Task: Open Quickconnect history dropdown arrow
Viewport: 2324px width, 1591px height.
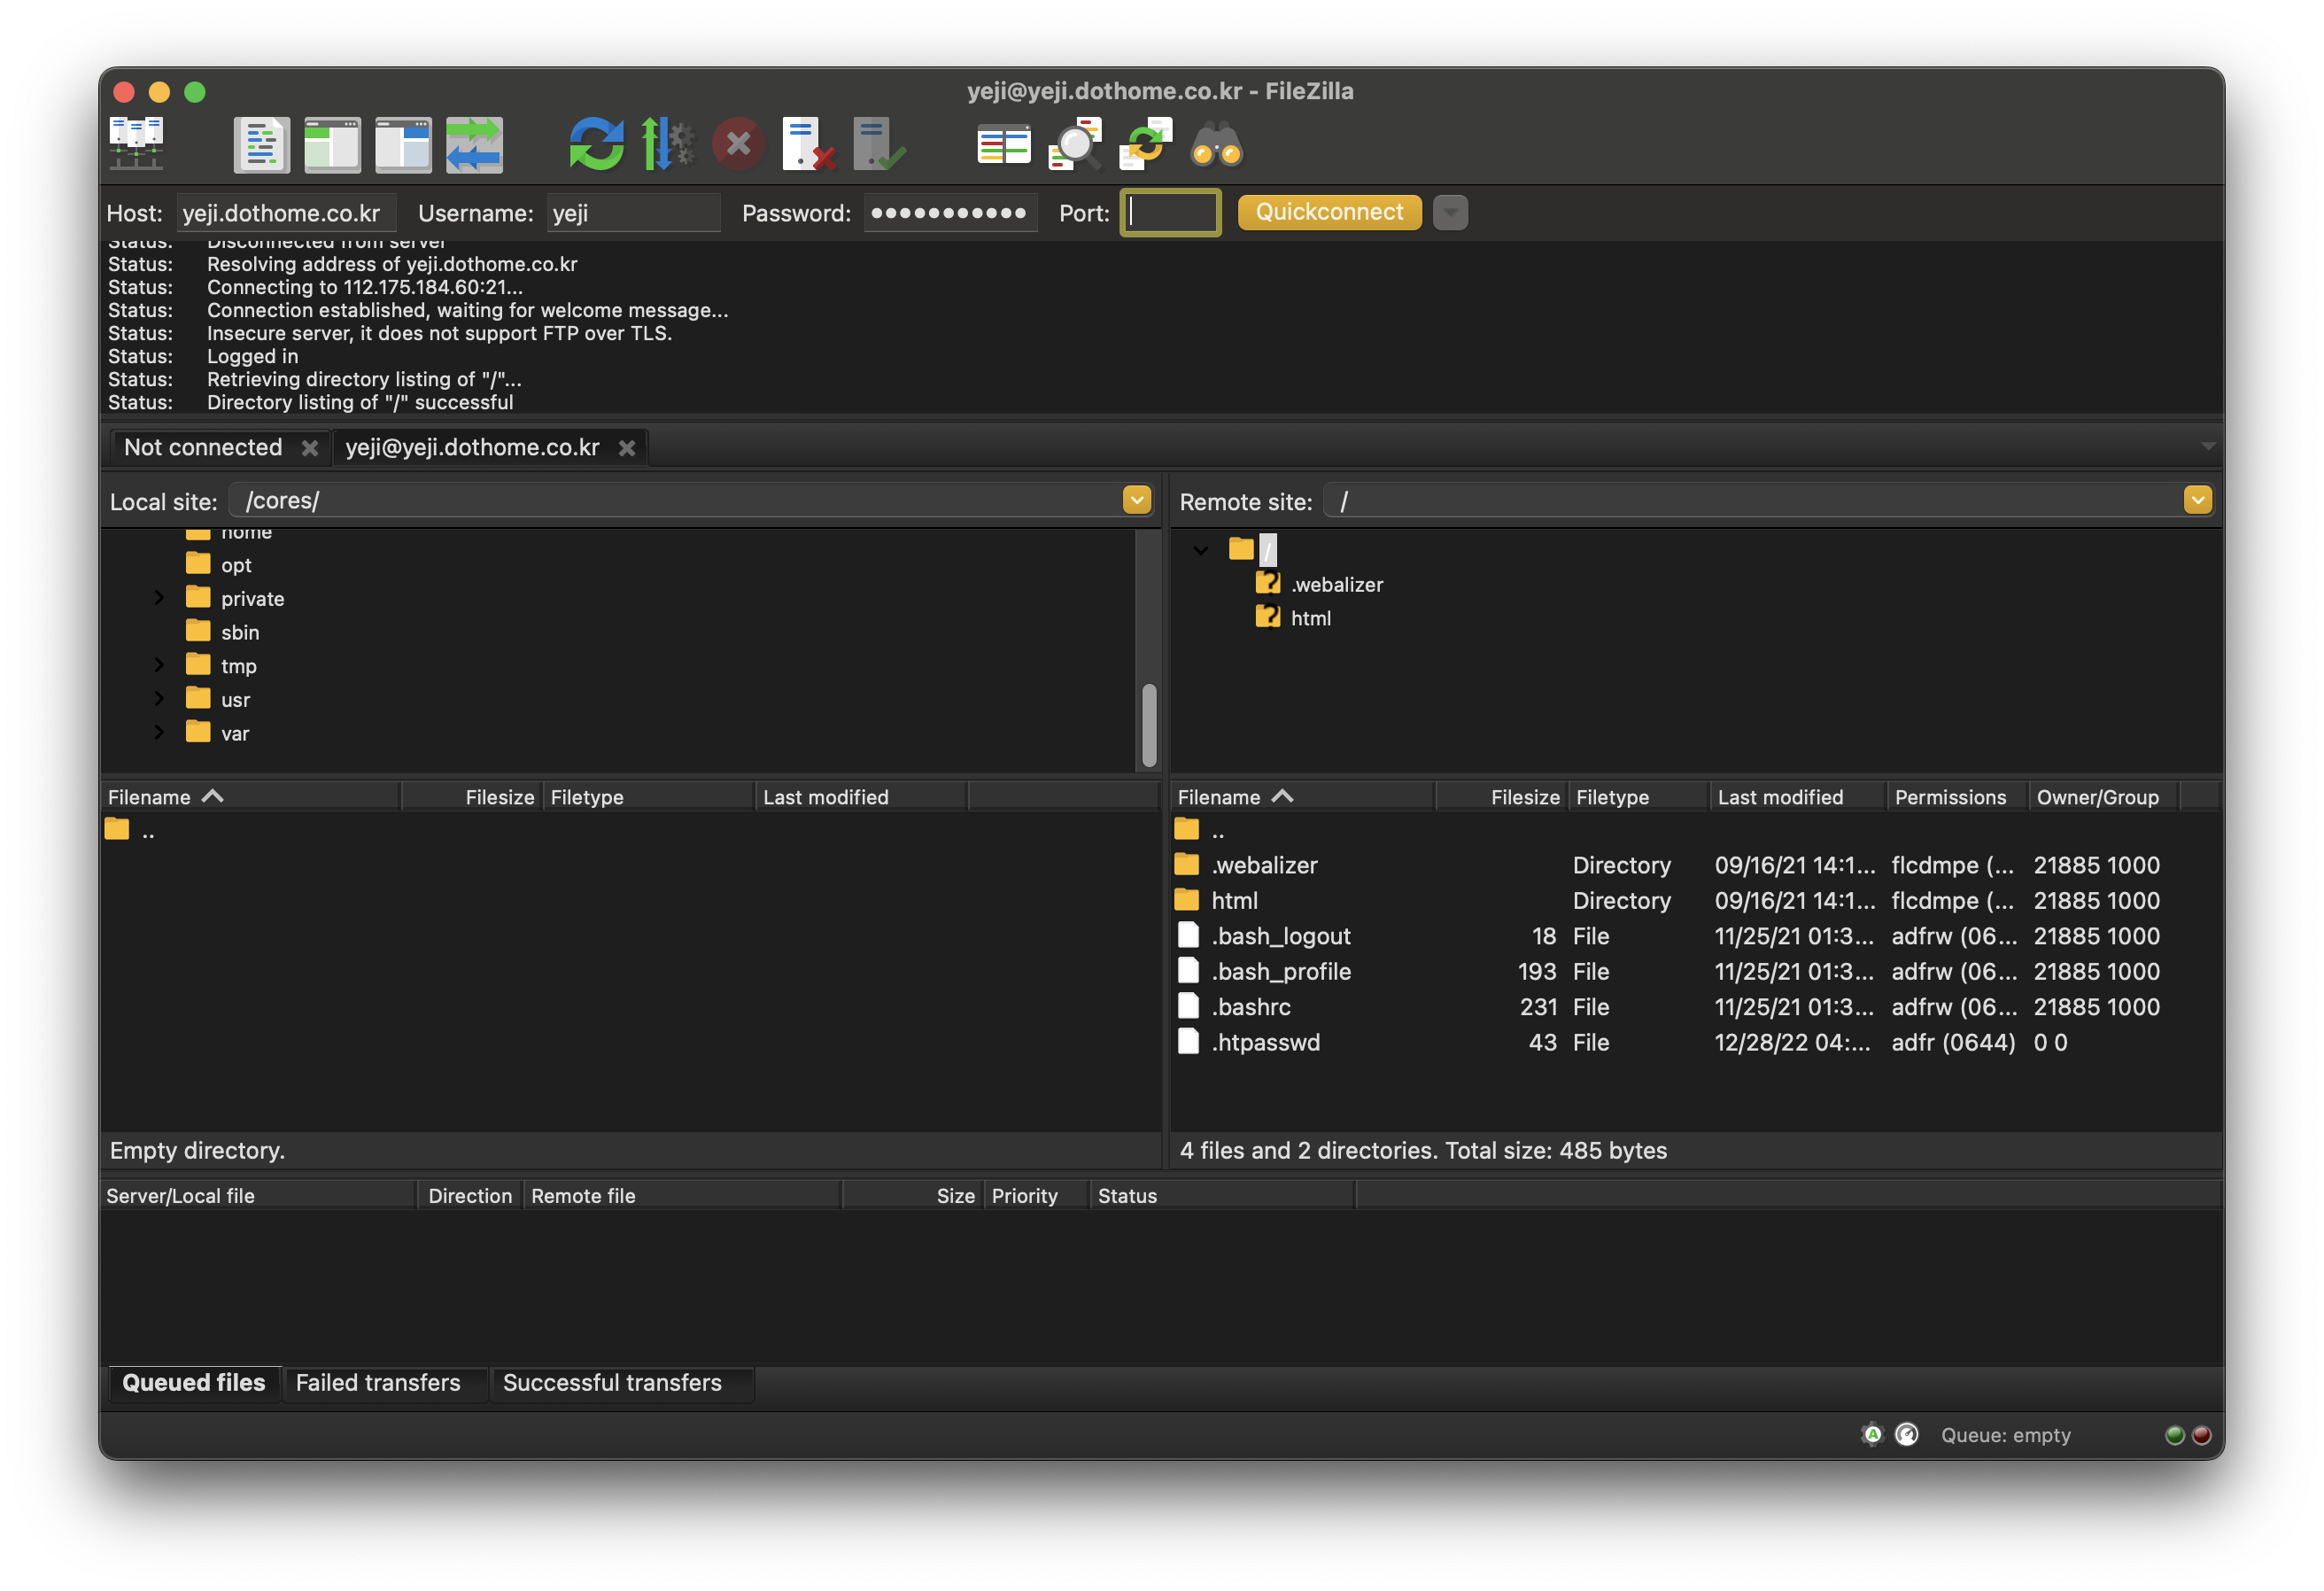Action: click(1450, 212)
